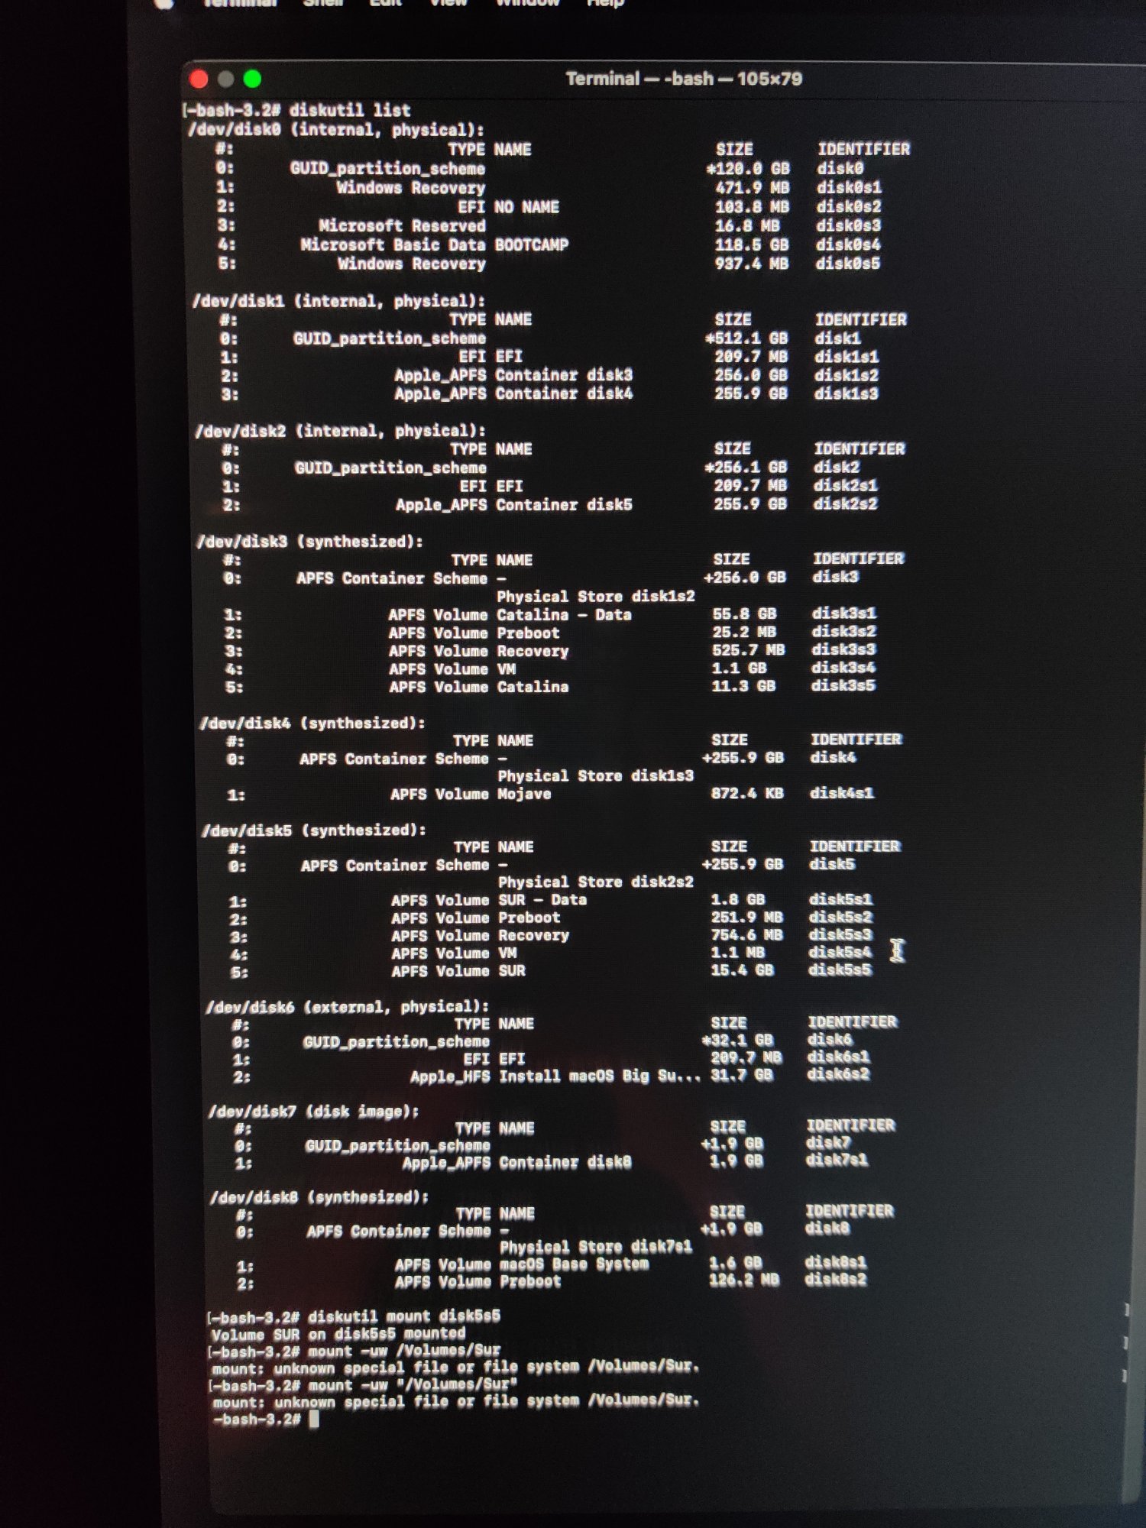Select 'Container disk3' in the disk1 table
The width and height of the screenshot is (1146, 1528).
click(x=564, y=375)
